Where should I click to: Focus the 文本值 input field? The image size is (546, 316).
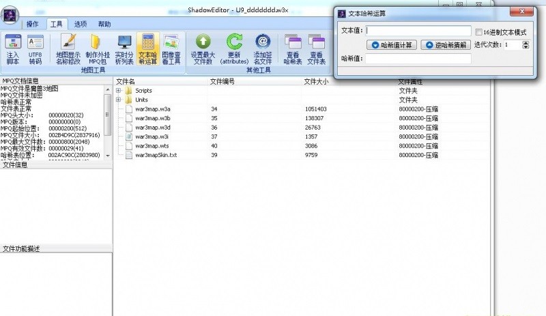[418, 31]
